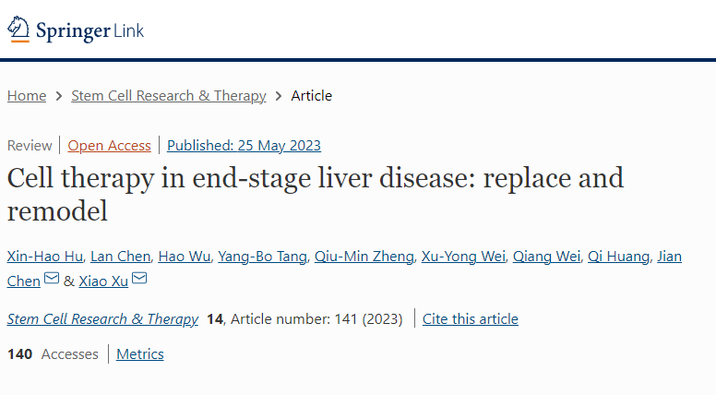716x395 pixels.
Task: Click Cite this article
Action: (471, 319)
